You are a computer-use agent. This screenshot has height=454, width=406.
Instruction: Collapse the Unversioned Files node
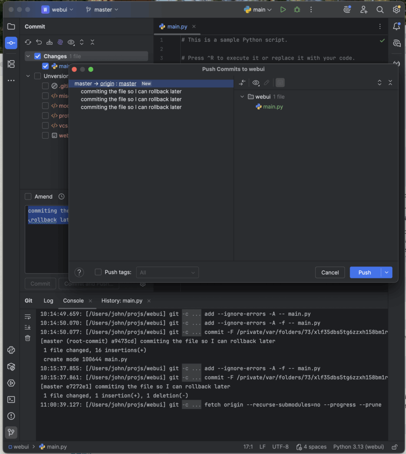tap(28, 76)
